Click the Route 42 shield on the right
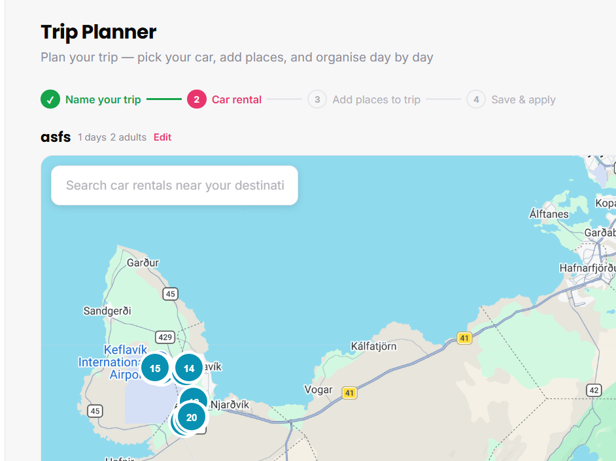Image resolution: width=616 pixels, height=461 pixels. (593, 390)
